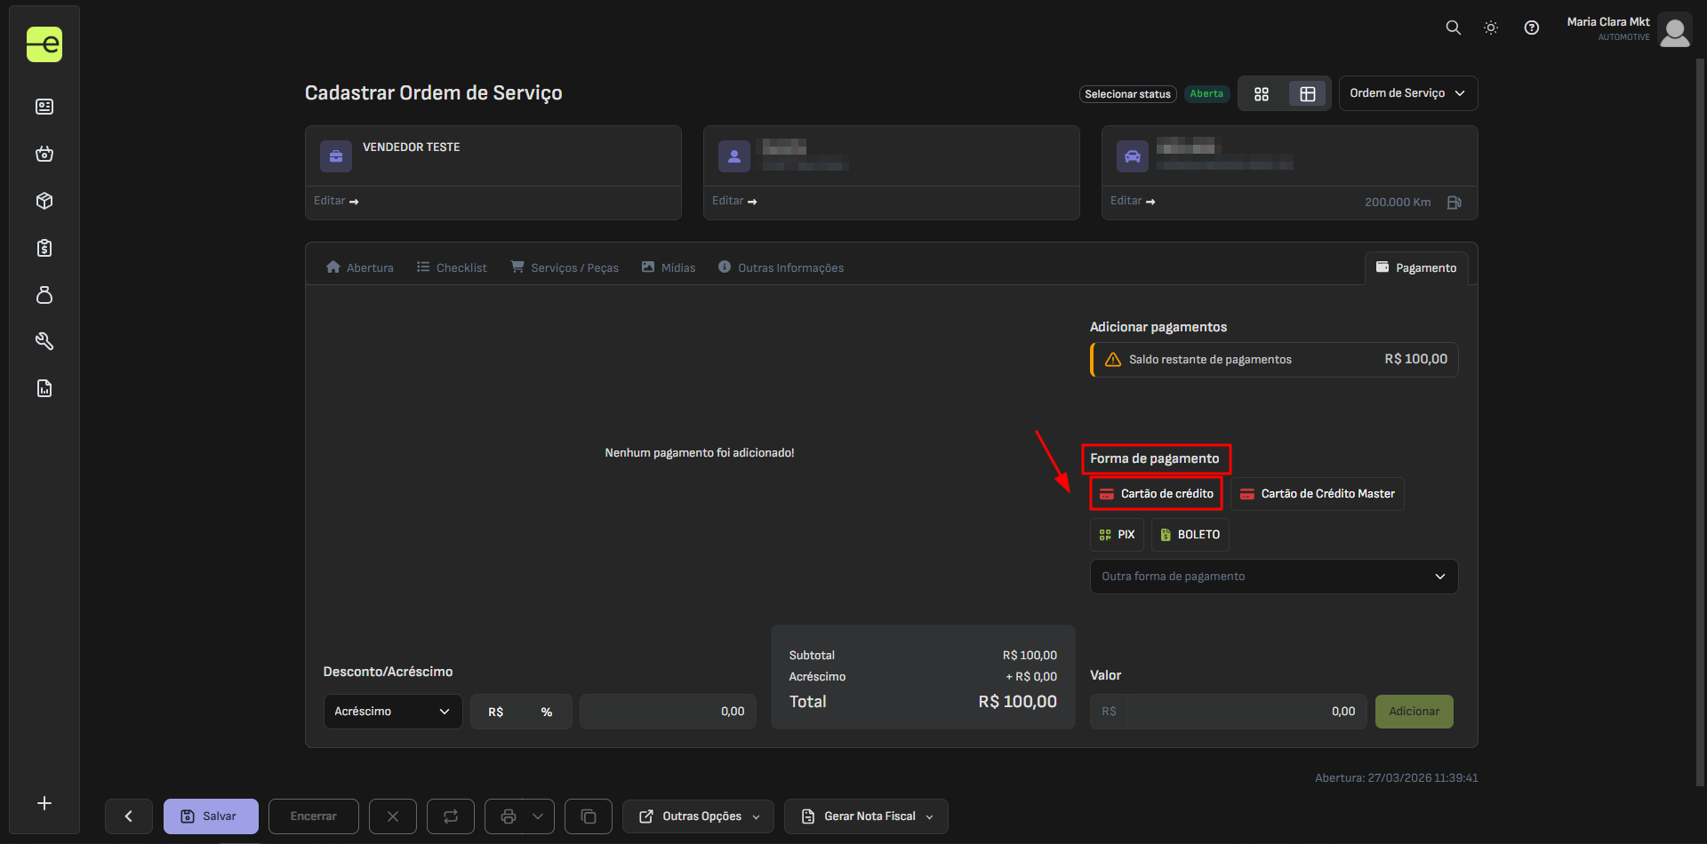
Task: Open the help question mark icon
Action: pyautogui.click(x=1531, y=28)
